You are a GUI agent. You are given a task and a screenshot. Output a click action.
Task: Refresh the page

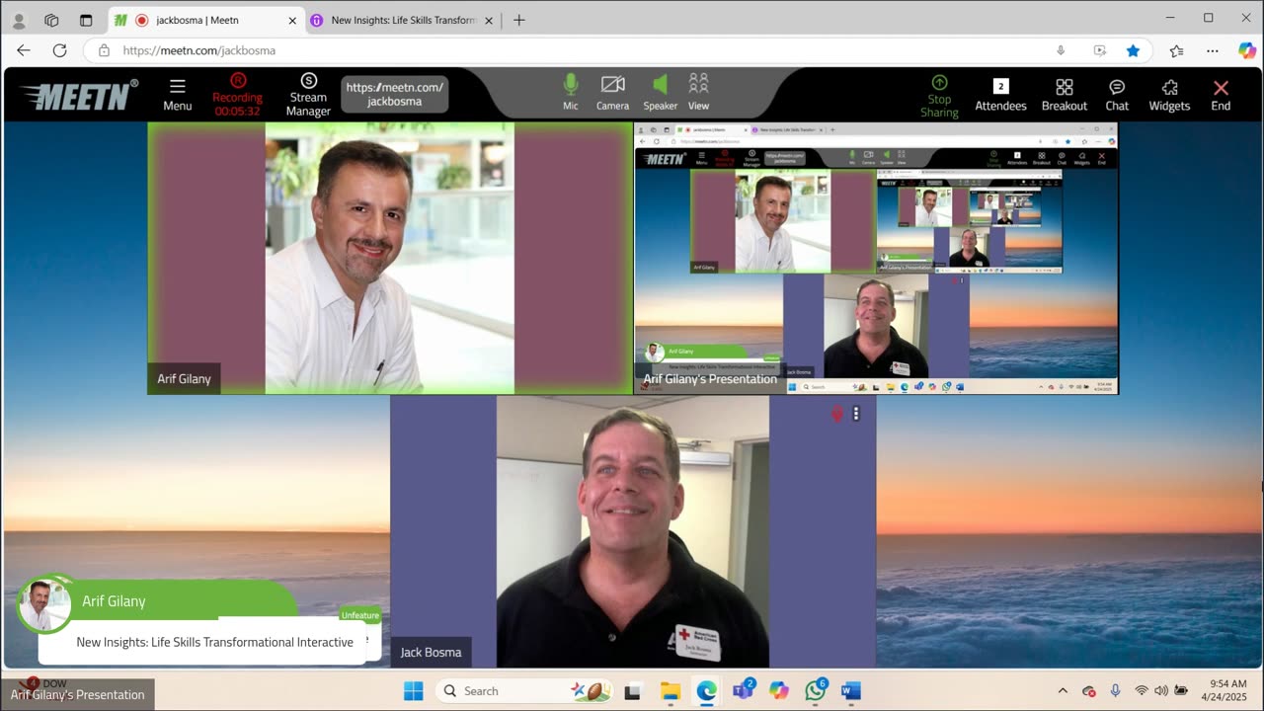tap(59, 50)
